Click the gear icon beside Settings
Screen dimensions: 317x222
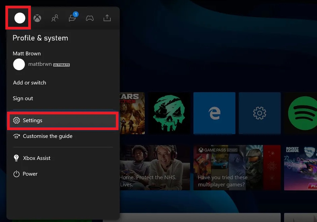(16, 120)
